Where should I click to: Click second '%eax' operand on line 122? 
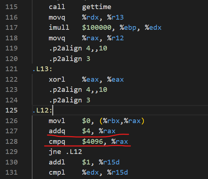coord(115,80)
